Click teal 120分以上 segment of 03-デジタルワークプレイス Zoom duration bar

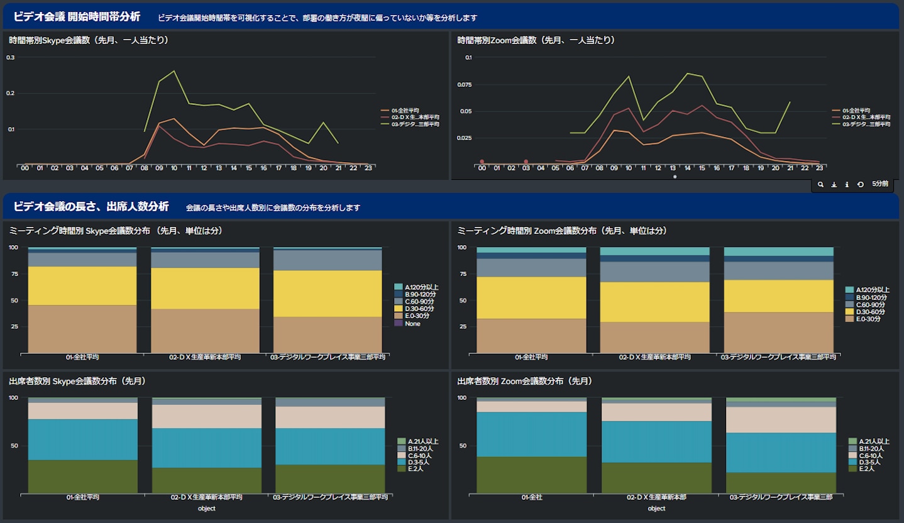coord(778,251)
